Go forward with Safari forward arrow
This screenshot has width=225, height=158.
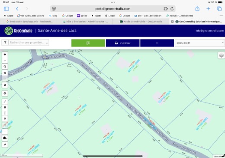[x=27, y=9]
